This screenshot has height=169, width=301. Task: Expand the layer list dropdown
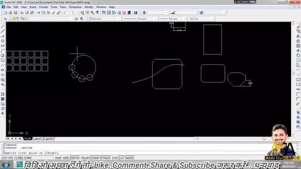(x=72, y=19)
